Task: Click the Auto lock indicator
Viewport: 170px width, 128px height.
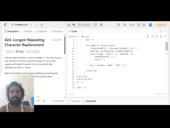Action: (86, 37)
